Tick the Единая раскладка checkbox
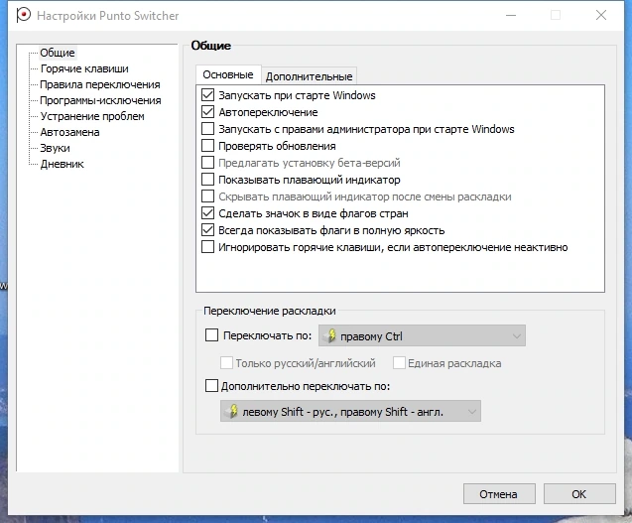 [399, 363]
